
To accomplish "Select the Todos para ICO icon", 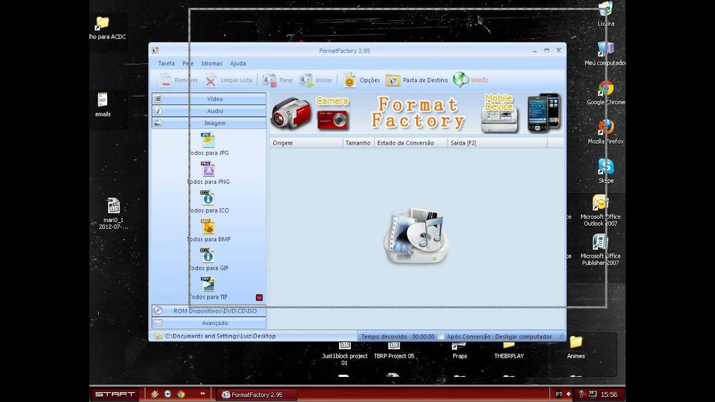I will coord(208,198).
